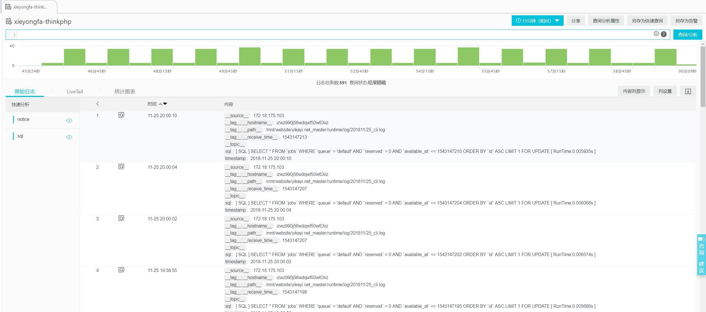
Task: Open the query settings gear icon
Action: [656, 34]
